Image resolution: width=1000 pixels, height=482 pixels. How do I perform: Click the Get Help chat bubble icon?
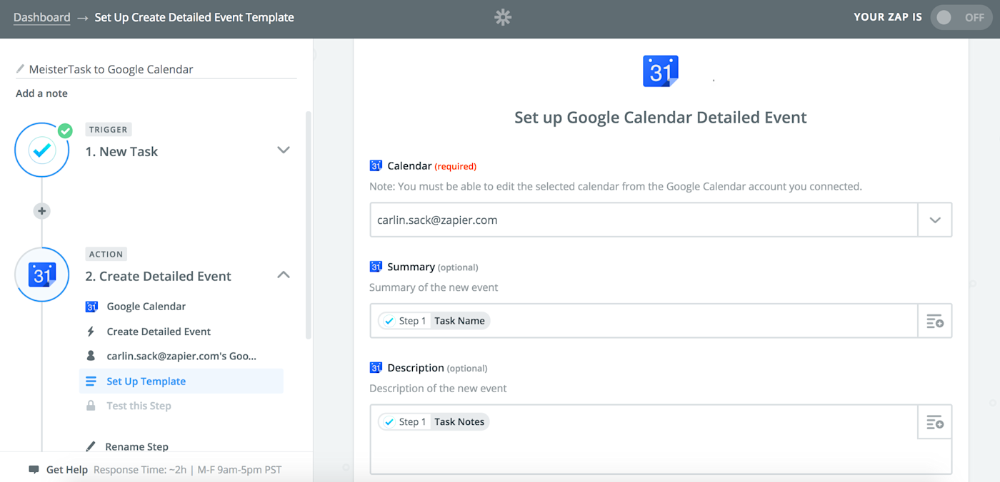pyautogui.click(x=34, y=470)
